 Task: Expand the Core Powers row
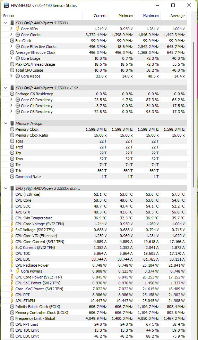coord(11,271)
